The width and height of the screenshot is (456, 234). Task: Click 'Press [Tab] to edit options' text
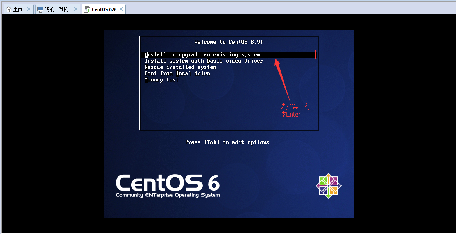[227, 142]
